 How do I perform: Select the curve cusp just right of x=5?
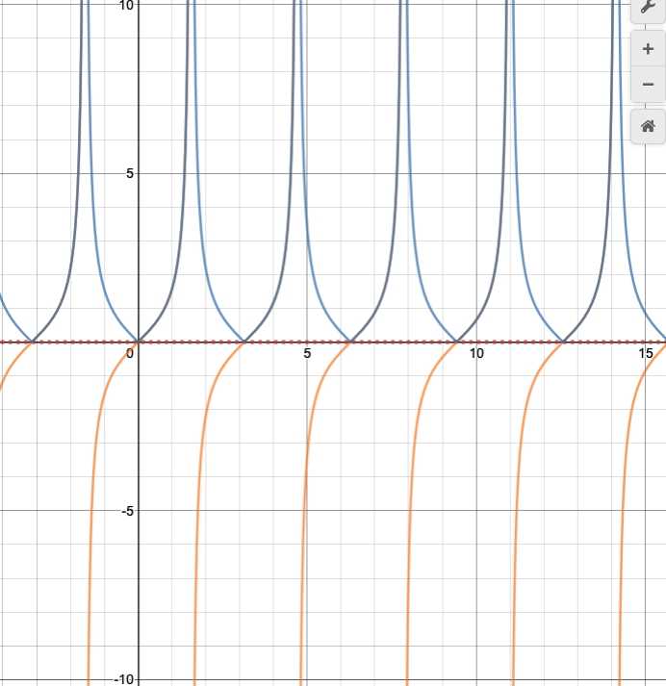coord(351,342)
